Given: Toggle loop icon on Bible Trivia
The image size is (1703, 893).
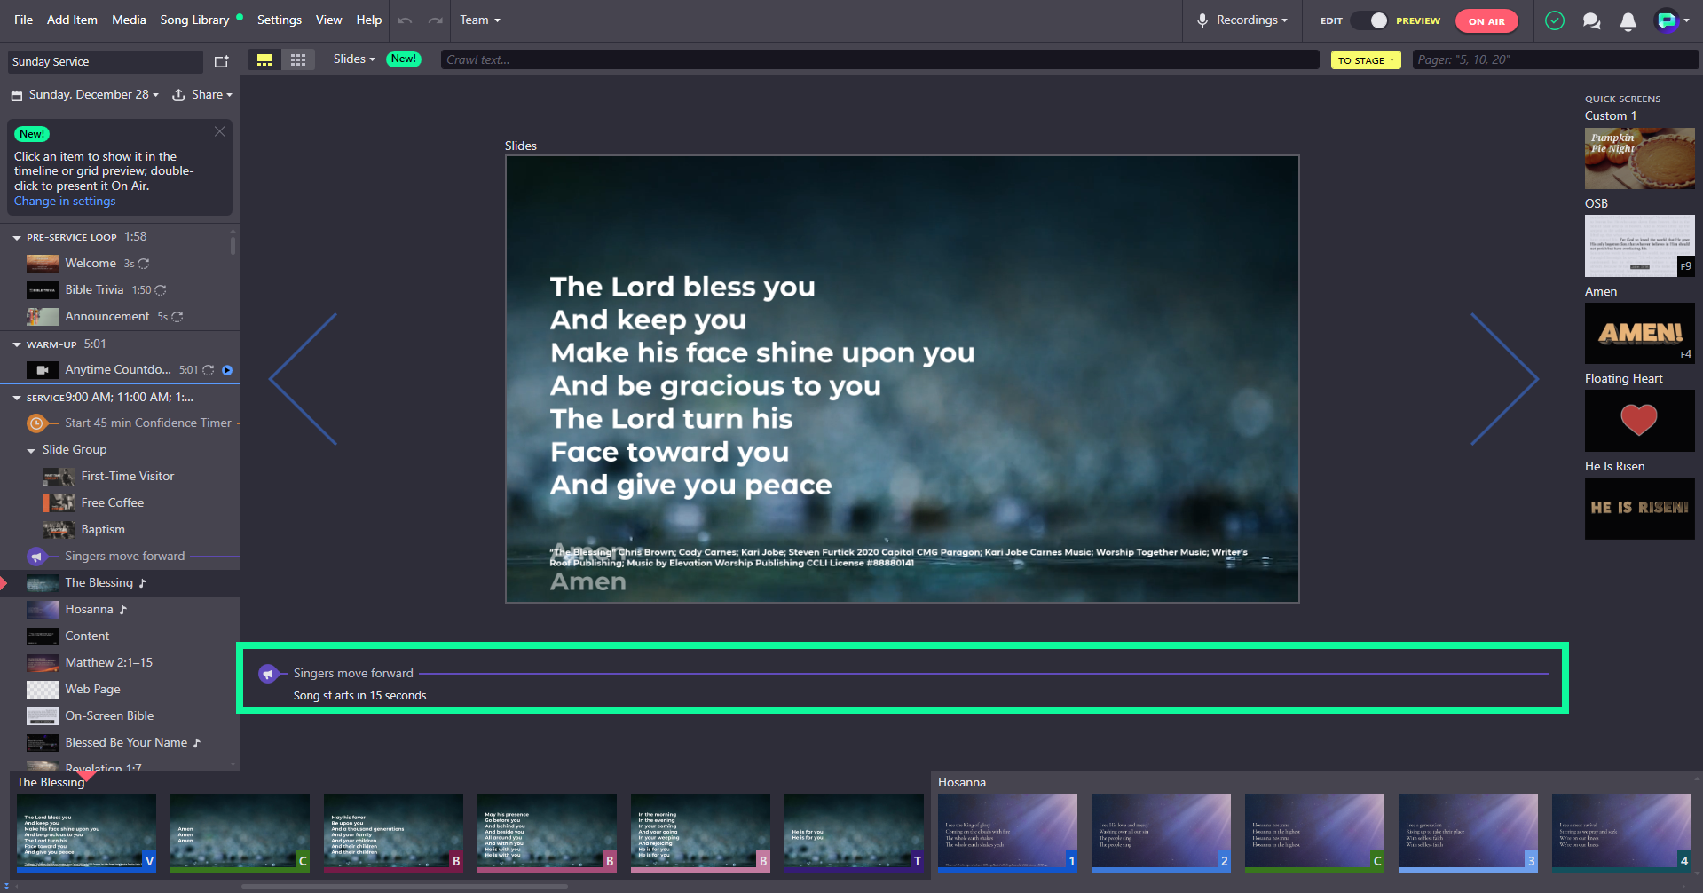Looking at the screenshot, I should (161, 290).
